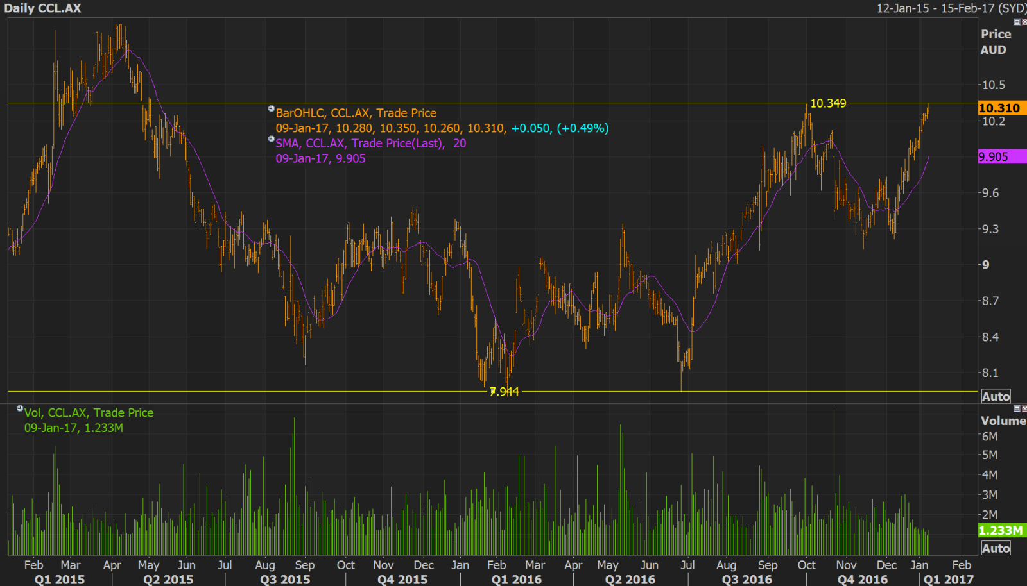
Task: Close the volume pane
Action: pos(1024,408)
